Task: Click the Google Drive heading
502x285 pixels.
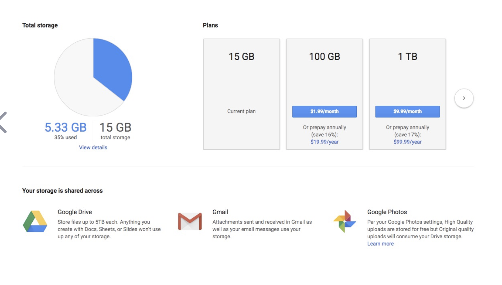Action: tap(75, 212)
